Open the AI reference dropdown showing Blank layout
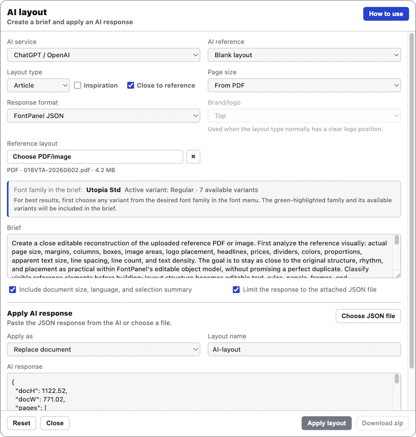416x437 pixels. (x=304, y=55)
